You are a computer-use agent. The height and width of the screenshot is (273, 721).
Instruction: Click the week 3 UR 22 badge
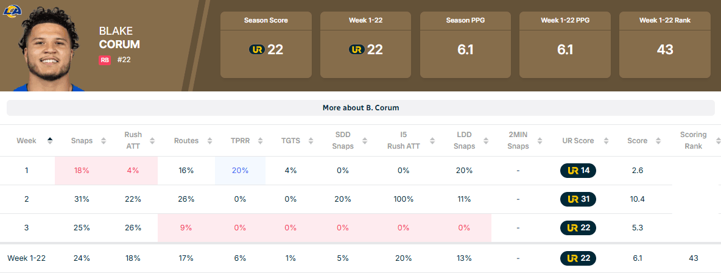(x=578, y=228)
